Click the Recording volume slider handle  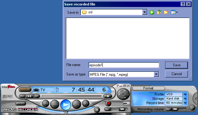point(175,109)
